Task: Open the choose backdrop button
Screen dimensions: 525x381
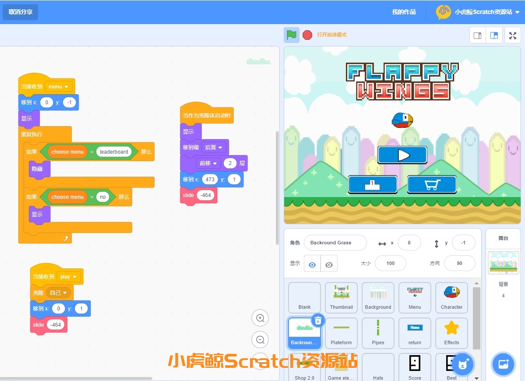Action: click(x=503, y=364)
